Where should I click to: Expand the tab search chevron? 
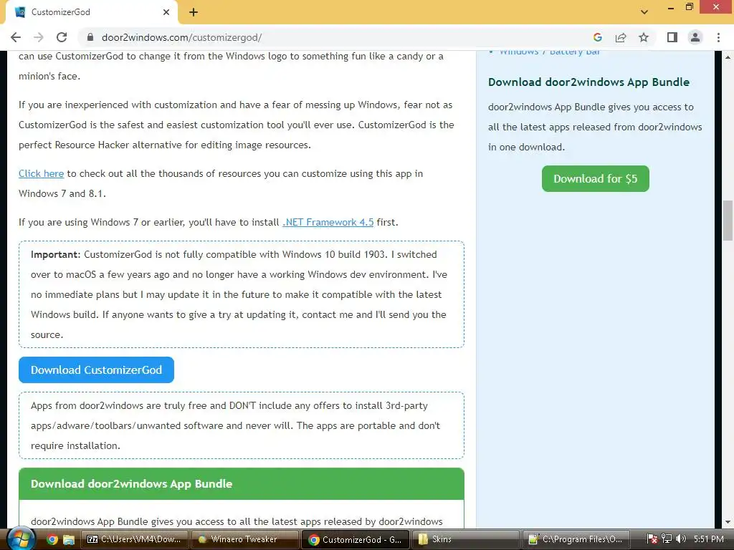(644, 12)
